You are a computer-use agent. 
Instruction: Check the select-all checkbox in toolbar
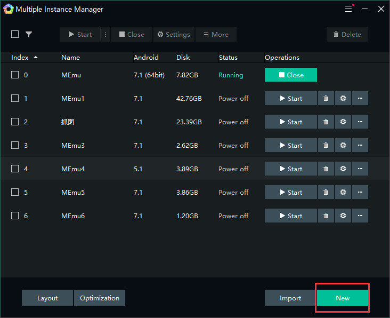pos(15,35)
